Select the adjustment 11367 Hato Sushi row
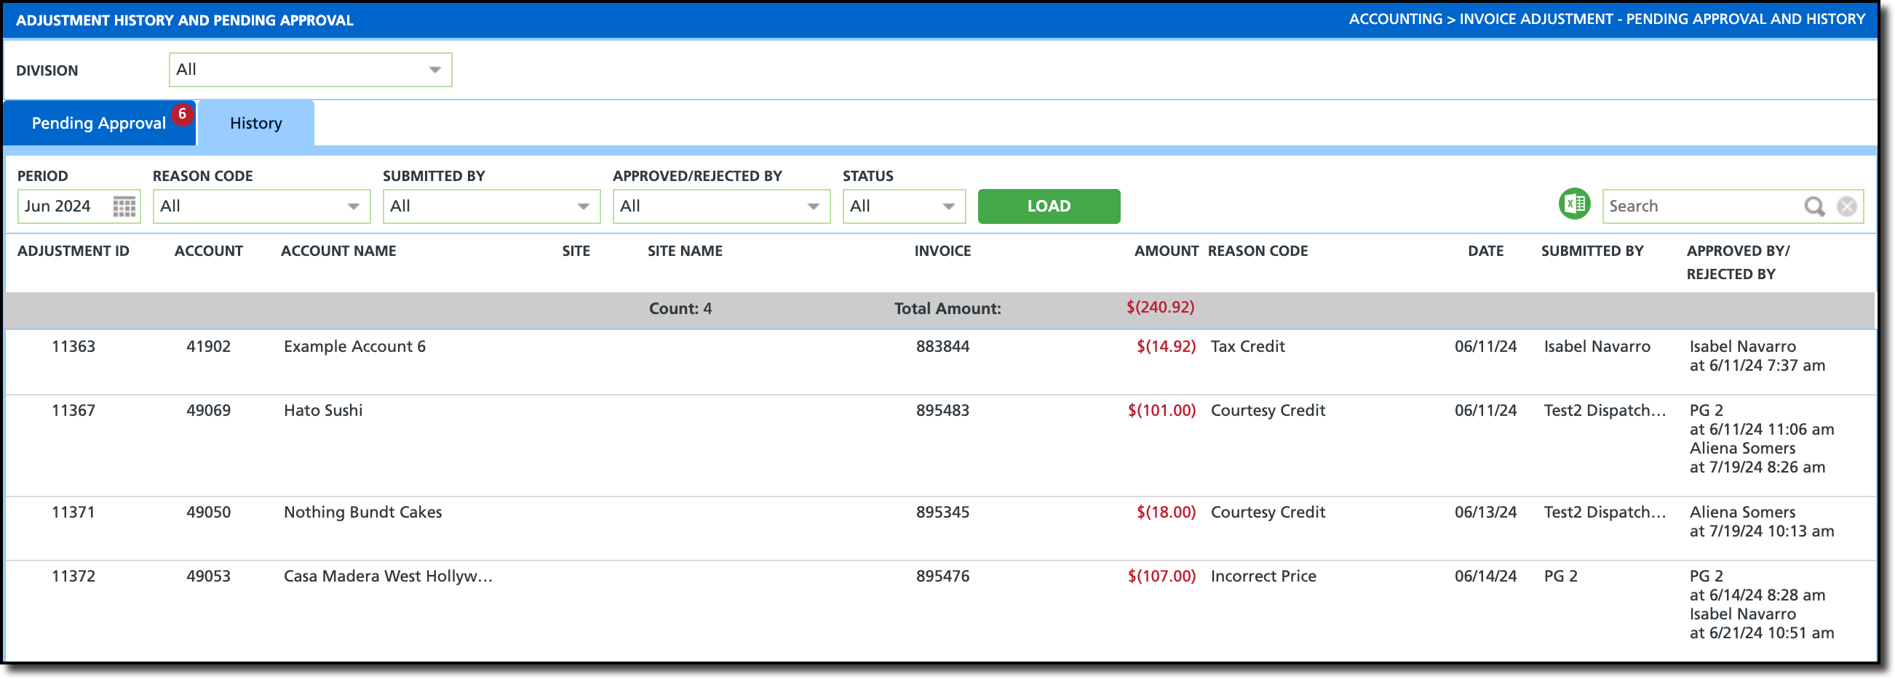 click(940, 446)
